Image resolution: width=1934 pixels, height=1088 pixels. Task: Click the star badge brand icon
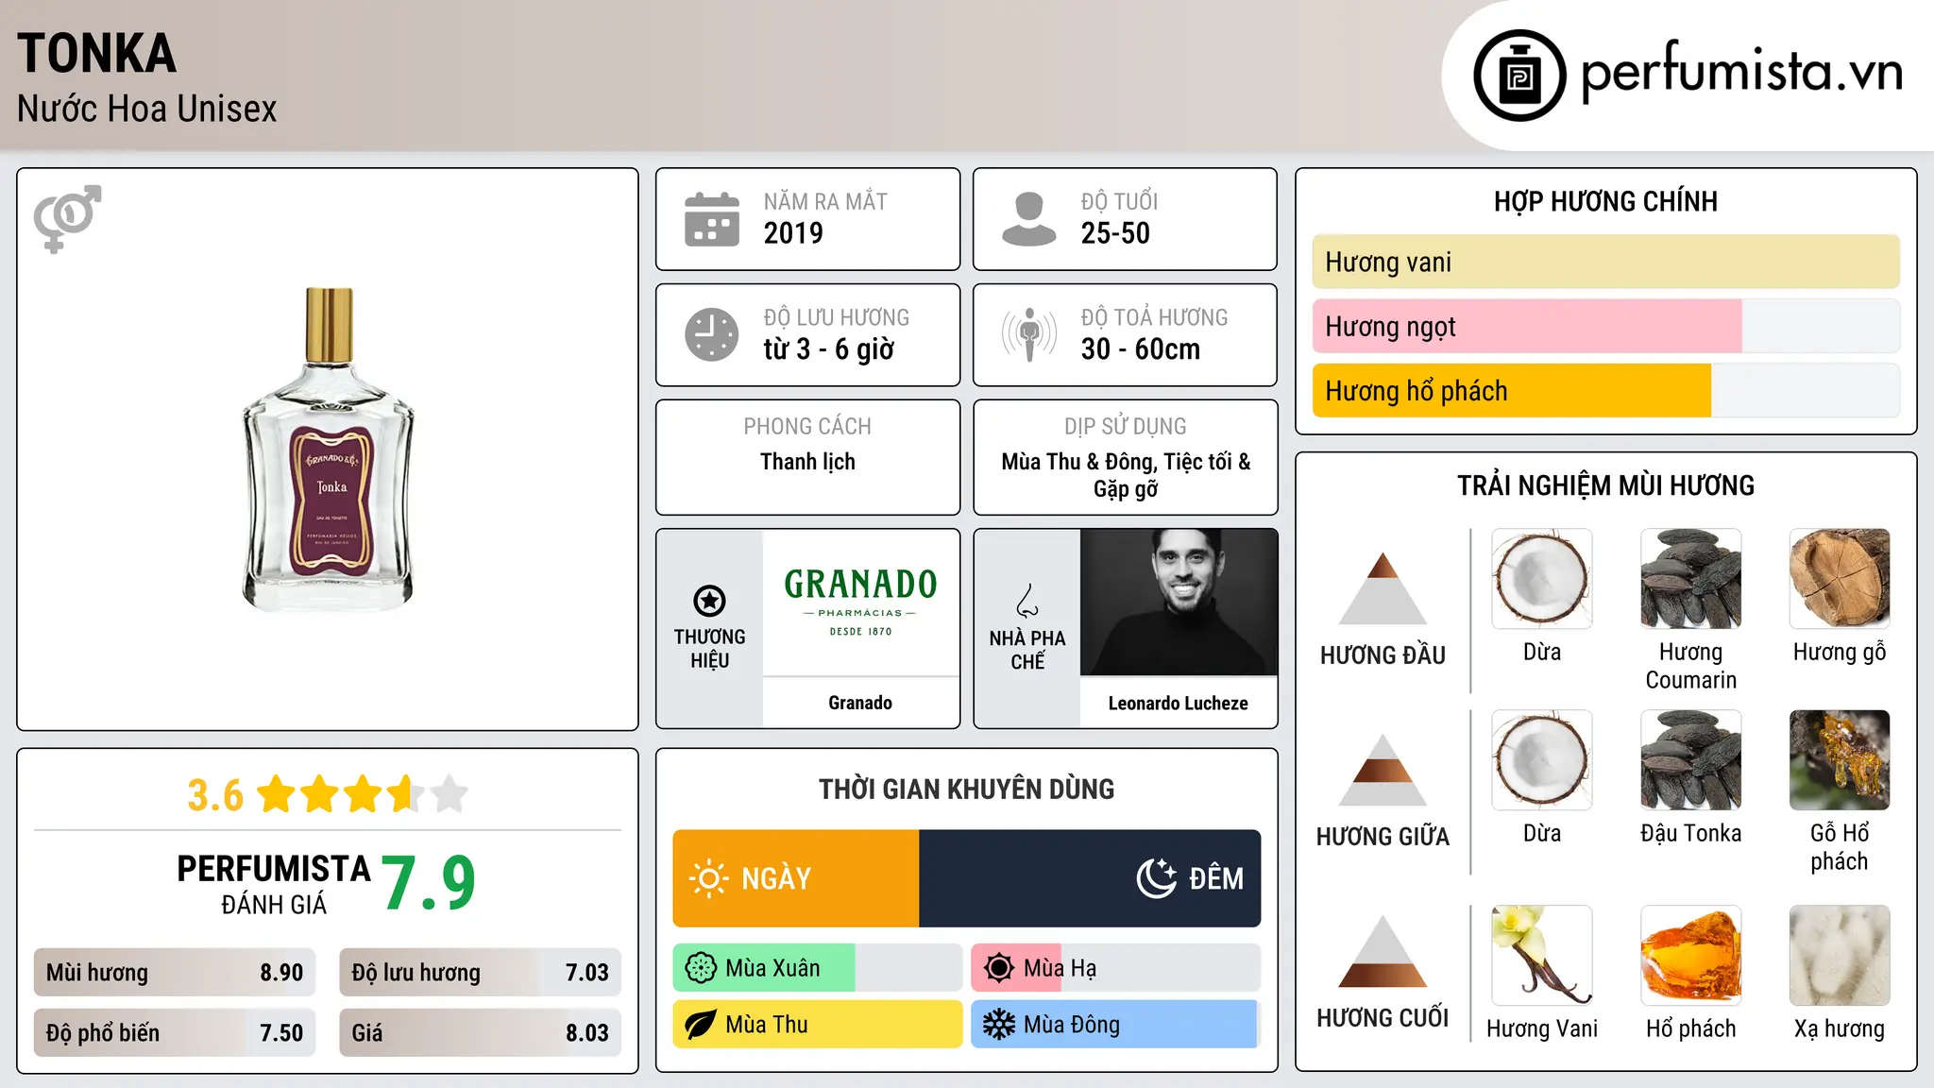709,600
